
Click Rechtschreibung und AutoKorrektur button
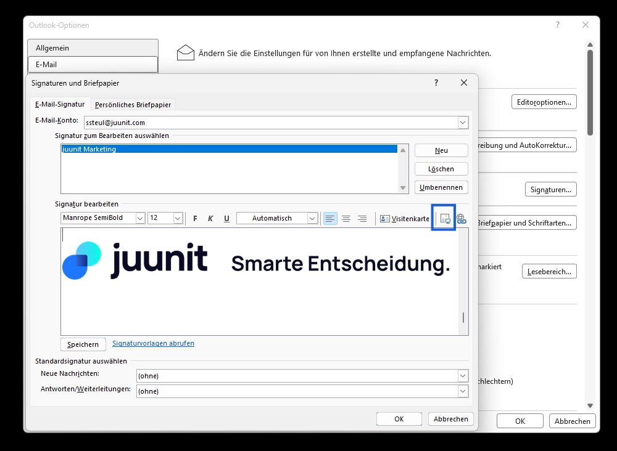pos(528,145)
